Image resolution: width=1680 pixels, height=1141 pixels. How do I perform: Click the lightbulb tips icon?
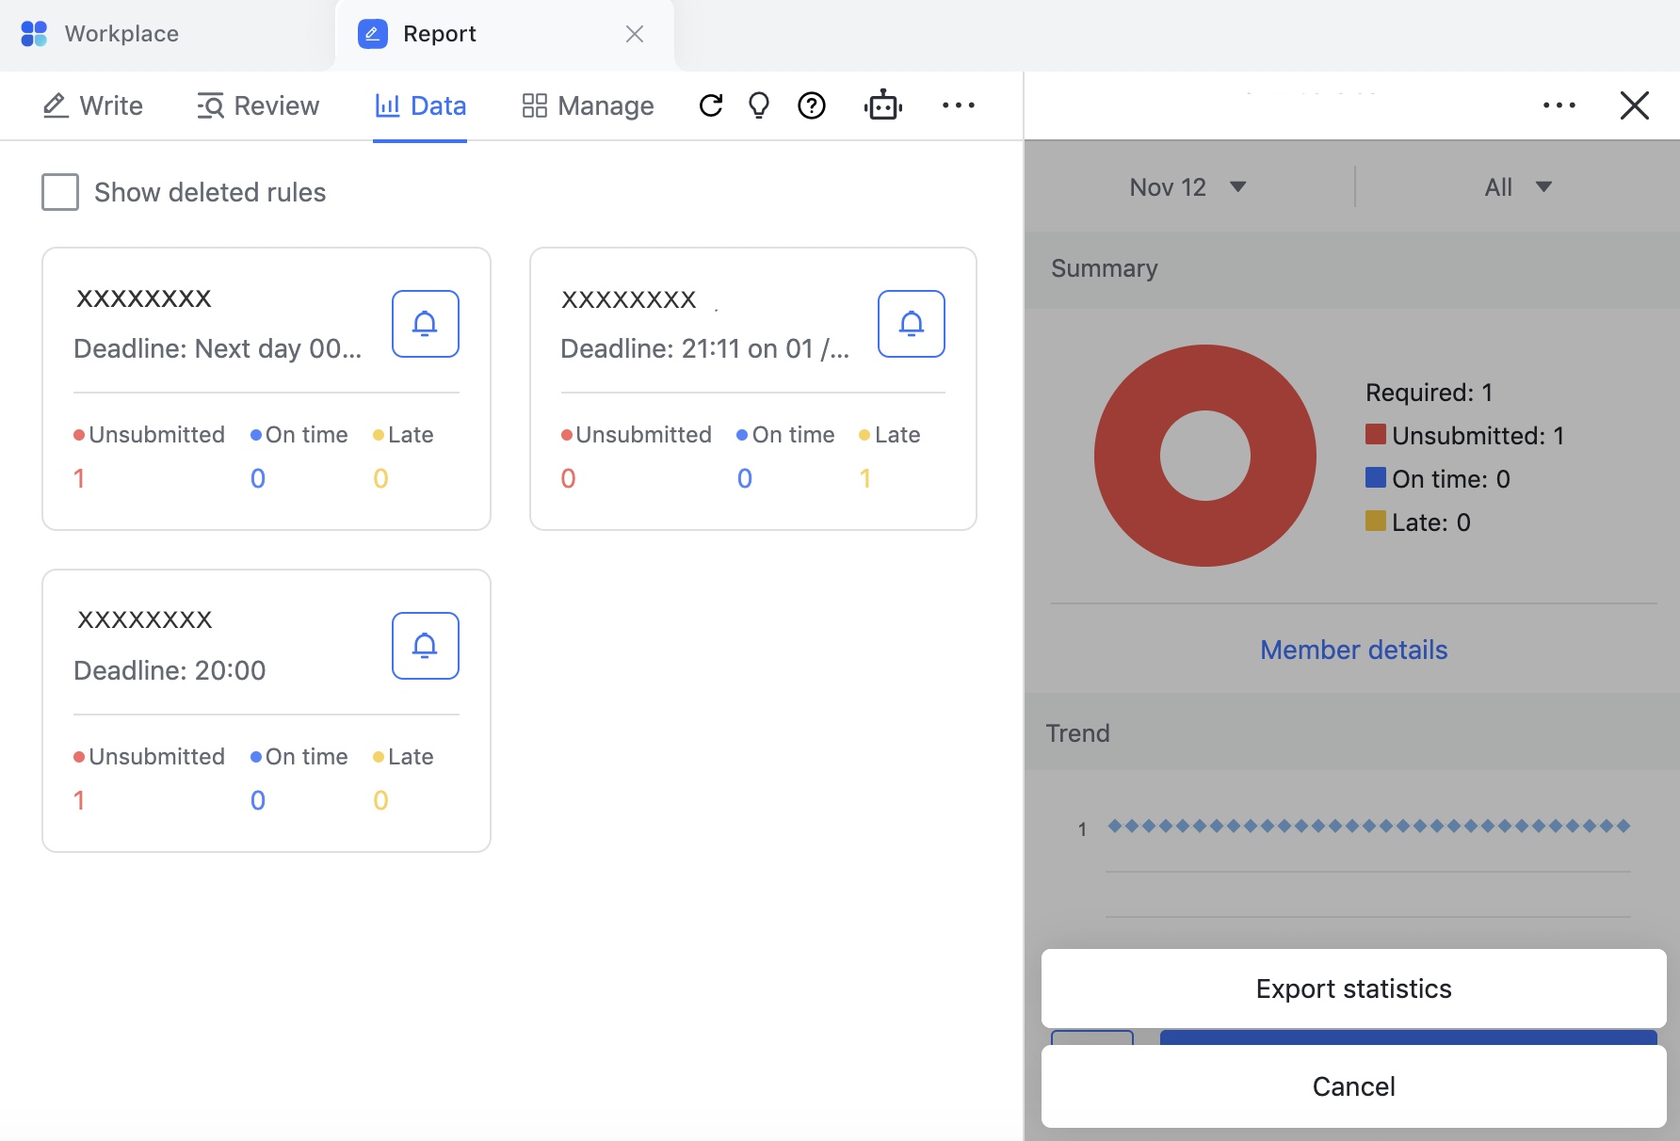coord(759,105)
